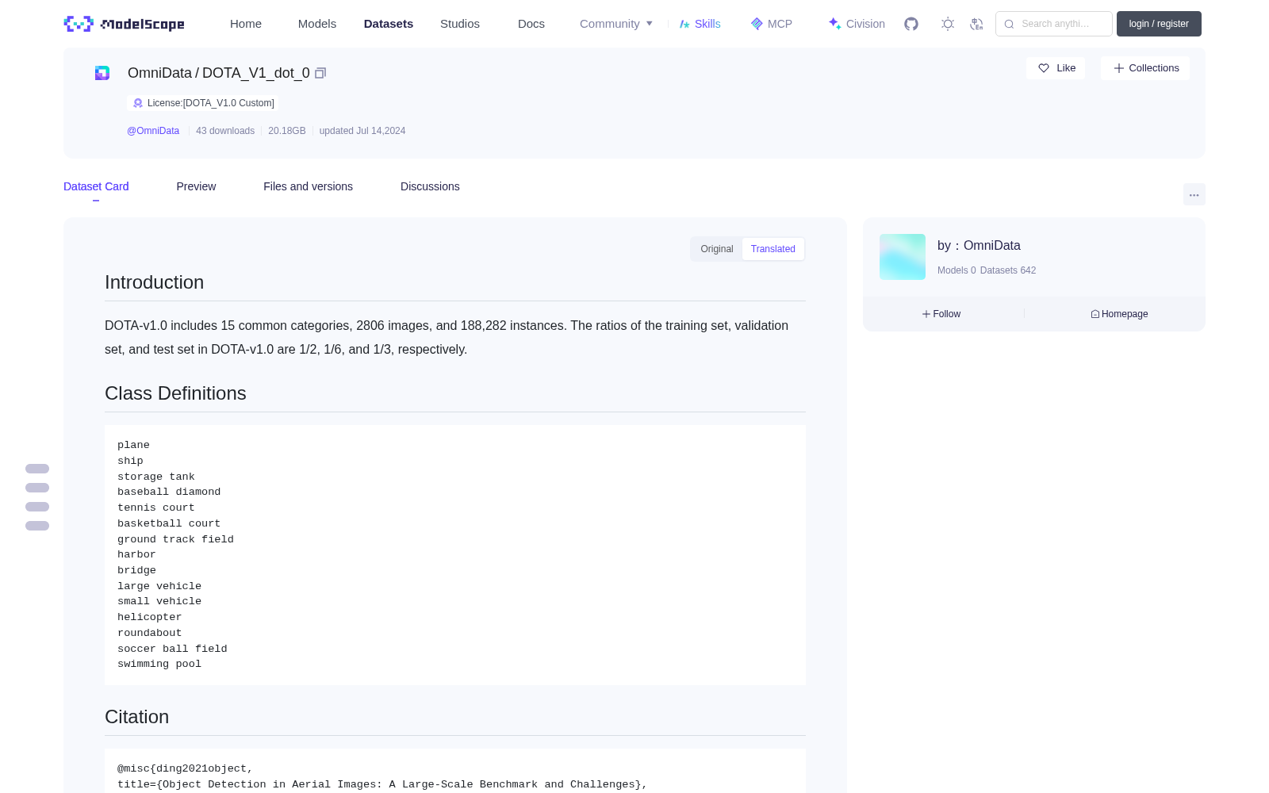Image resolution: width=1269 pixels, height=793 pixels.
Task: Click the login / register button
Action: click(1159, 24)
